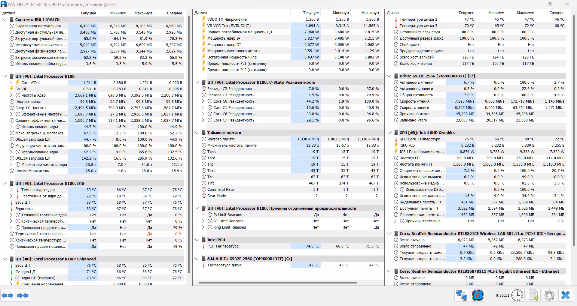Close sensors with the blue X icon
This screenshot has height=306, width=577.
point(565,295)
